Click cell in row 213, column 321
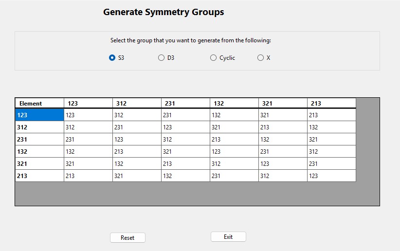Image resolution: width=400 pixels, height=251 pixels. [x=283, y=176]
